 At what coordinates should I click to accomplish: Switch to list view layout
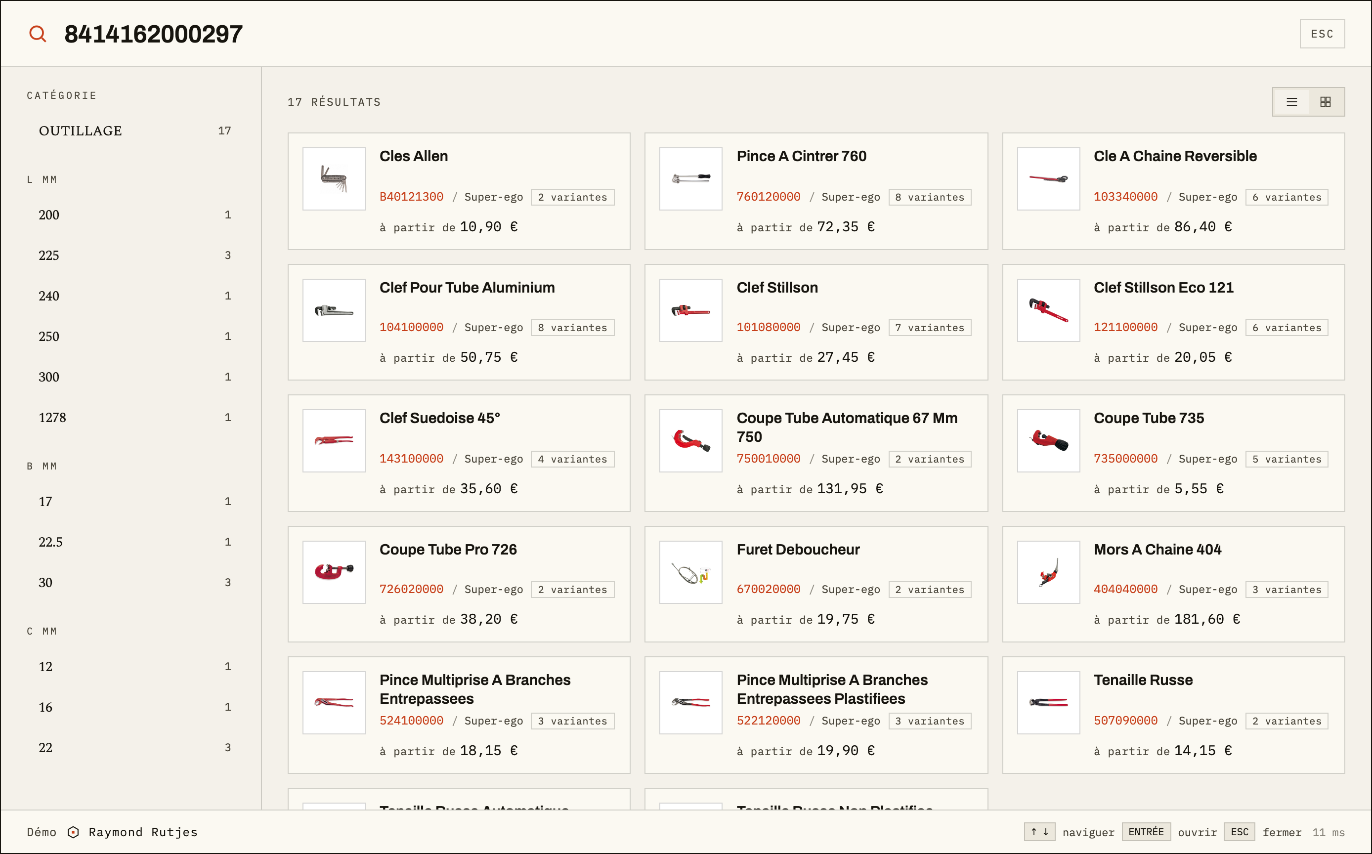click(1292, 102)
